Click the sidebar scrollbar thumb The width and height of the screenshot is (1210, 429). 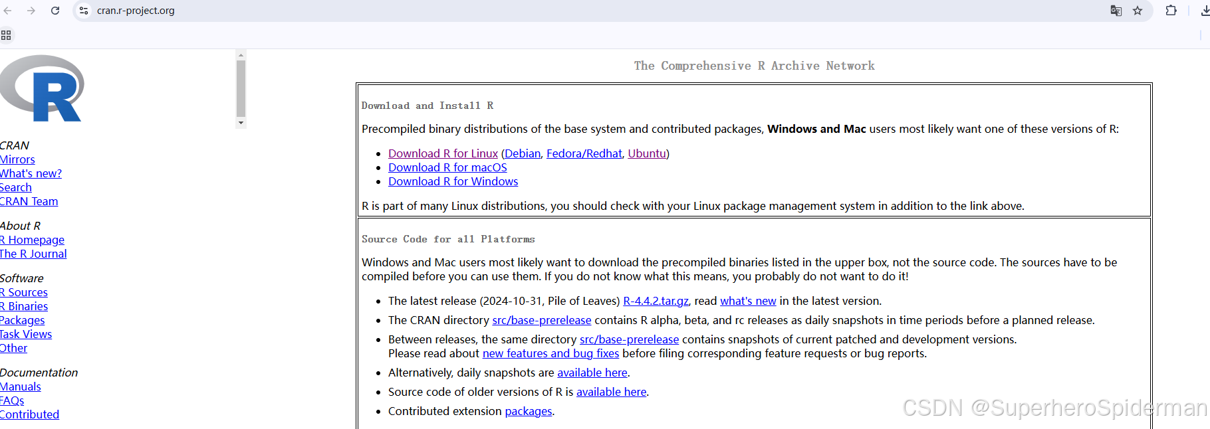tap(241, 89)
